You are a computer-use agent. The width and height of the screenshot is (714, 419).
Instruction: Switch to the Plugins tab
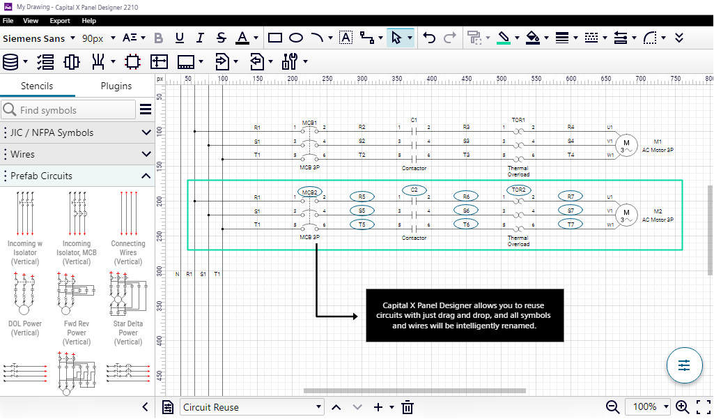[116, 86]
